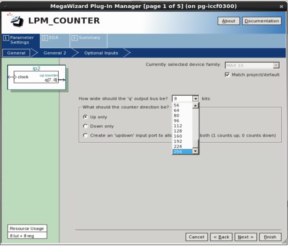Select the updown input port option
Image resolution: width=288 pixels, height=246 pixels.
(85, 135)
